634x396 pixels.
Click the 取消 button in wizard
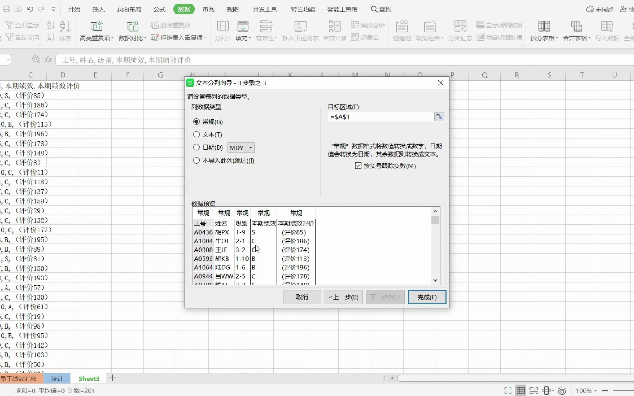[302, 297]
